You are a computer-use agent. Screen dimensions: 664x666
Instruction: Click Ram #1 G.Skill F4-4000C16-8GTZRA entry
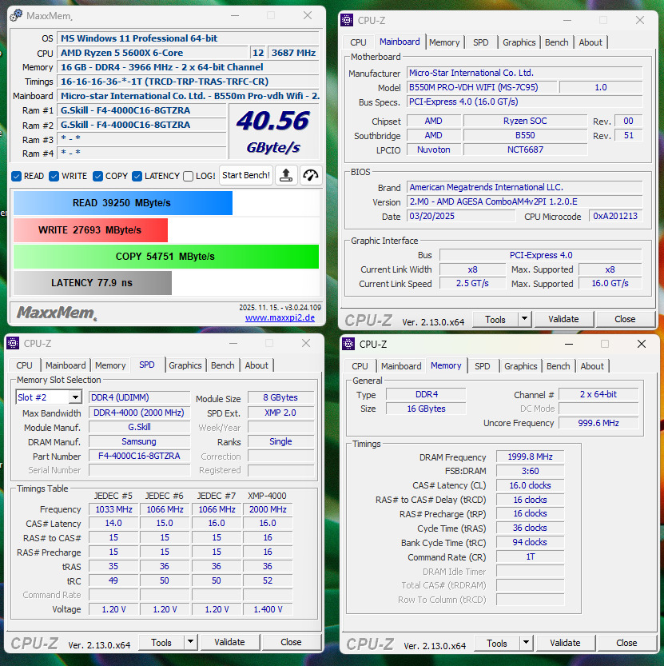pyautogui.click(x=141, y=110)
